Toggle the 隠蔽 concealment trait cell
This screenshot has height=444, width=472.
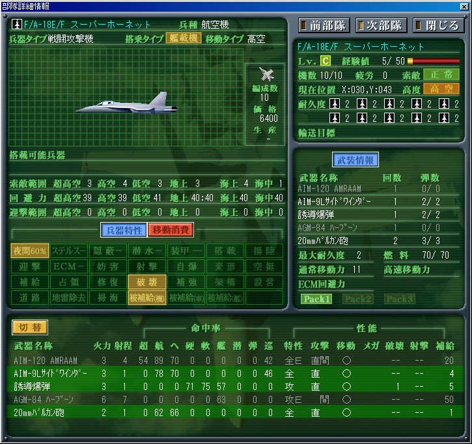(108, 251)
